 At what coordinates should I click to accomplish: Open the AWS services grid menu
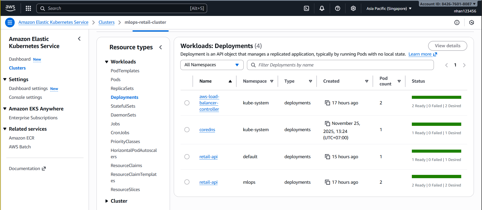[28, 8]
